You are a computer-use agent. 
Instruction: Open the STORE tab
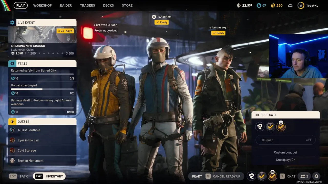[x=127, y=5]
